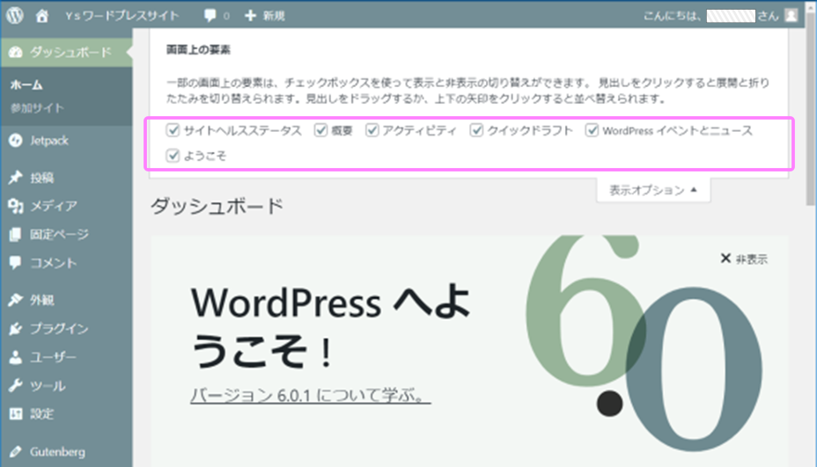Open the プラグイン menu label

pos(59,329)
